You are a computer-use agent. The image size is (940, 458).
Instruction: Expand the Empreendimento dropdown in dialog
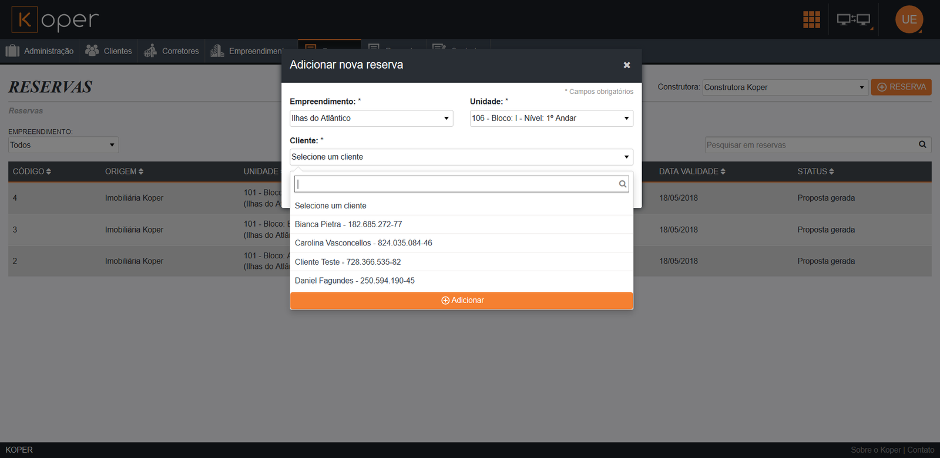click(371, 119)
